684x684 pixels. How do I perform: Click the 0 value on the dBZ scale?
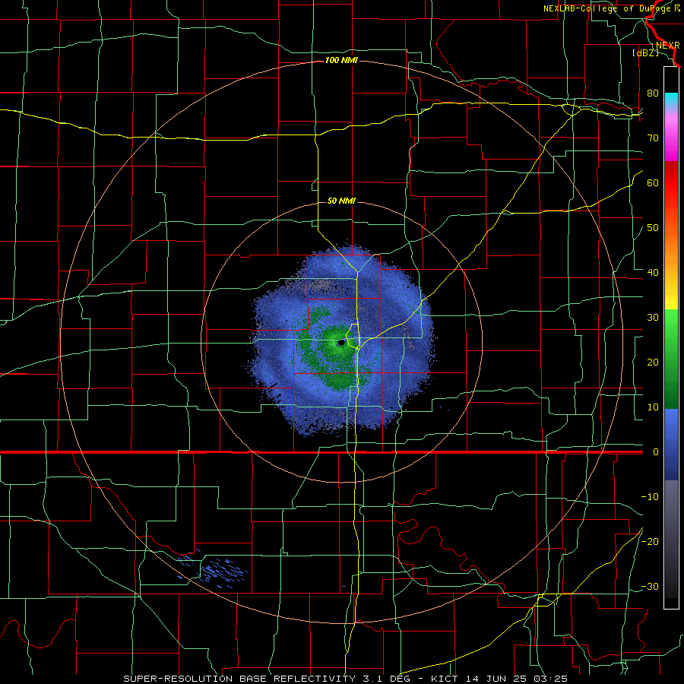click(x=656, y=452)
